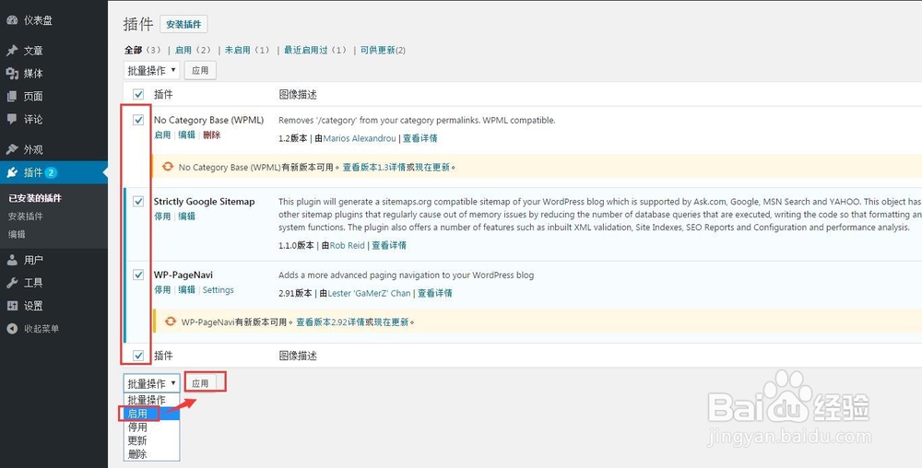Uncheck the Strictly Google Sitemap checkbox
The width and height of the screenshot is (922, 468).
(x=138, y=202)
